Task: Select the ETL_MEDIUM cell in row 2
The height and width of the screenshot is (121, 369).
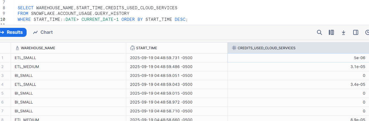Action: pos(68,67)
